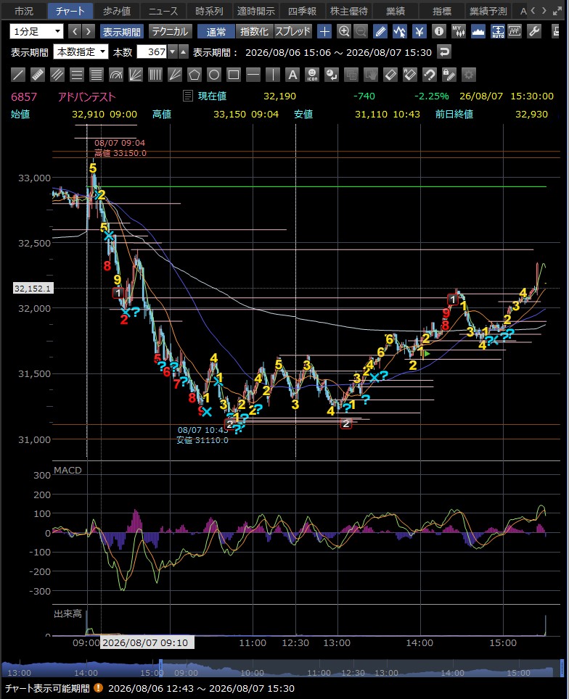Select the 通常 chart mode button

216,32
